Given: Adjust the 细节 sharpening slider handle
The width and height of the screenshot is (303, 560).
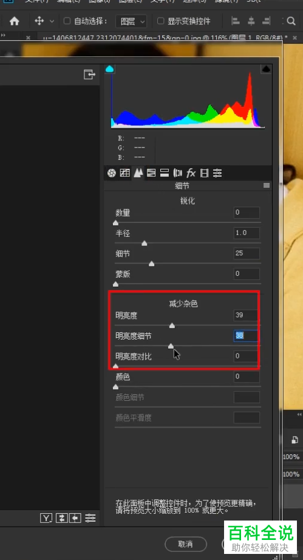Looking at the screenshot, I should (x=151, y=264).
